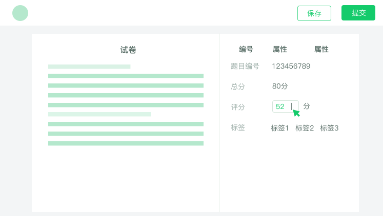Click the 保存 save button
The height and width of the screenshot is (216, 383).
click(314, 13)
